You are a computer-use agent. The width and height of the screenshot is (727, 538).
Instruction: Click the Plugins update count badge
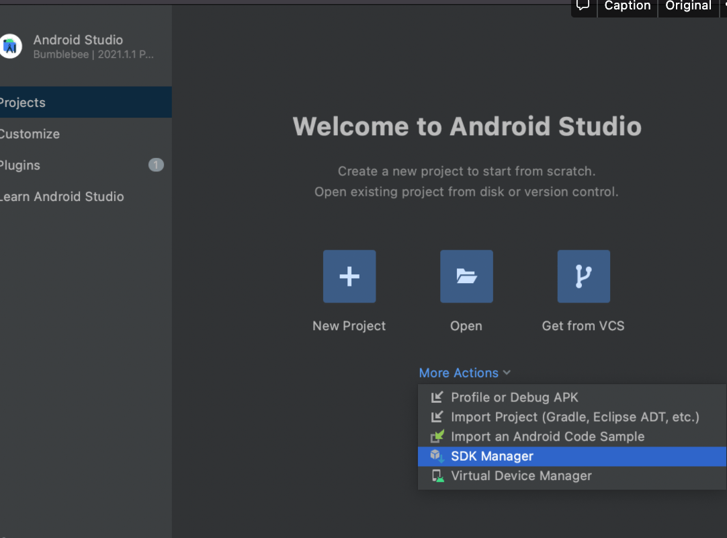click(x=156, y=165)
